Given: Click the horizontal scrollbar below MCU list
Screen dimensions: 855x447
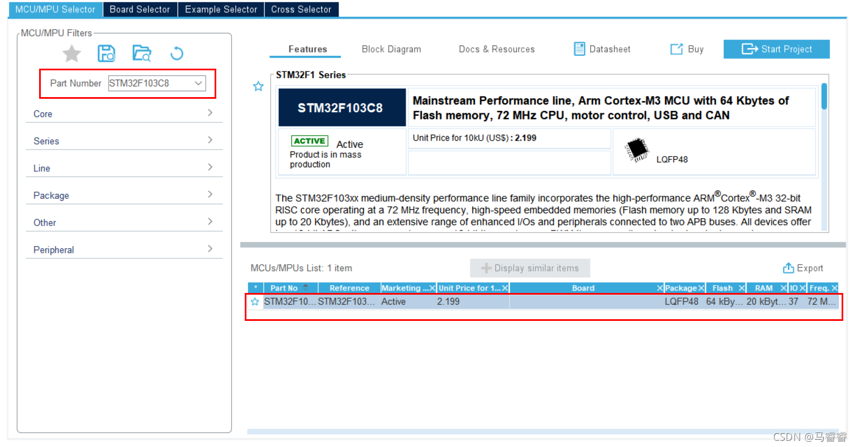Looking at the screenshot, I should click(543, 431).
